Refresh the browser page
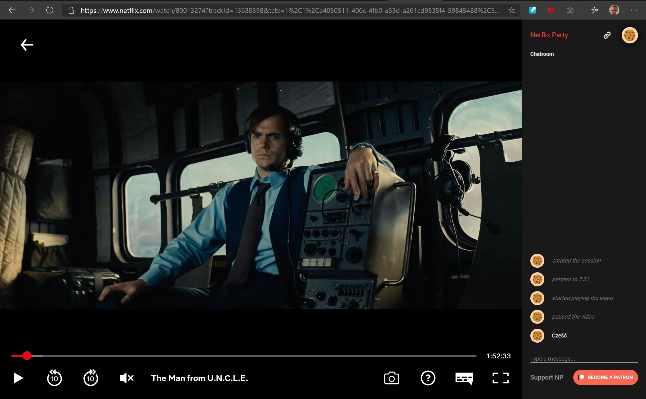Image resolution: width=646 pixels, height=399 pixels. (x=50, y=10)
